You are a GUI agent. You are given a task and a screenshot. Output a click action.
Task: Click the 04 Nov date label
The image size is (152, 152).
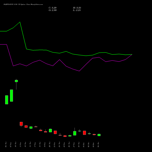pyautogui.click(x=6, y=144)
